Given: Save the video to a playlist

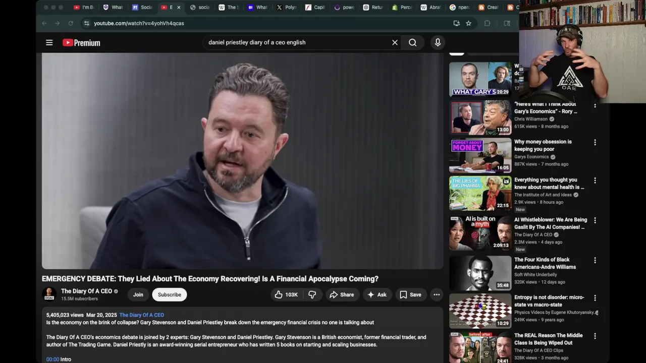Looking at the screenshot, I should coord(410,294).
